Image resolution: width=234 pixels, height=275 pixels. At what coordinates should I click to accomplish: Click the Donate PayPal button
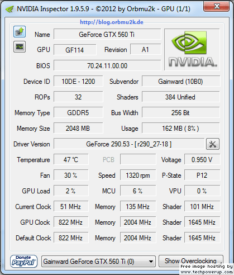pyautogui.click(x=23, y=261)
